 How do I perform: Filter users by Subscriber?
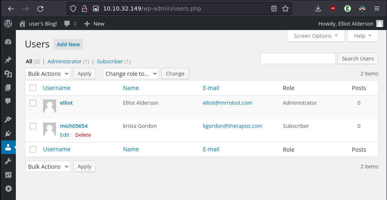point(110,62)
